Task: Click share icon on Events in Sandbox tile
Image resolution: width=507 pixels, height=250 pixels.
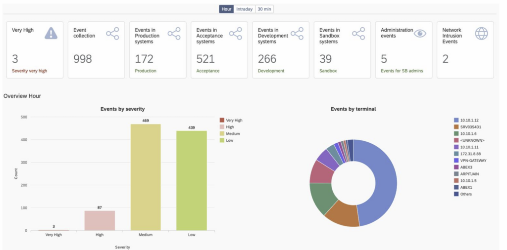Action: point(358,33)
